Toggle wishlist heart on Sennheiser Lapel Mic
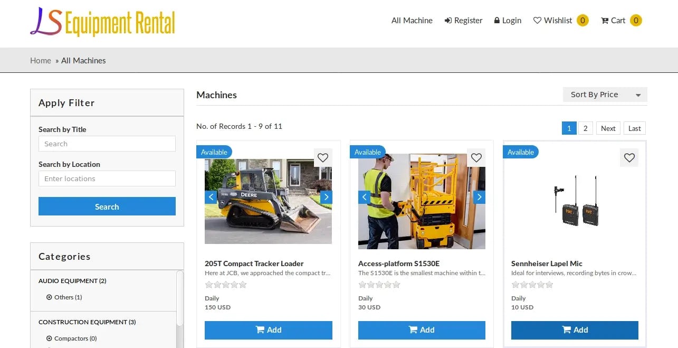Screen dimensions: 678x348 pyautogui.click(x=629, y=157)
